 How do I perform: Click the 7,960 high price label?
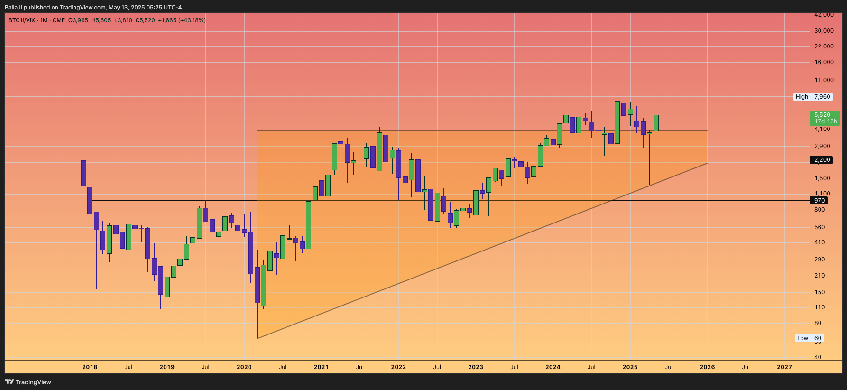(822, 97)
